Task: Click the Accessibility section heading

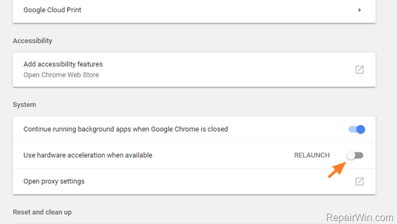Action: click(x=32, y=41)
